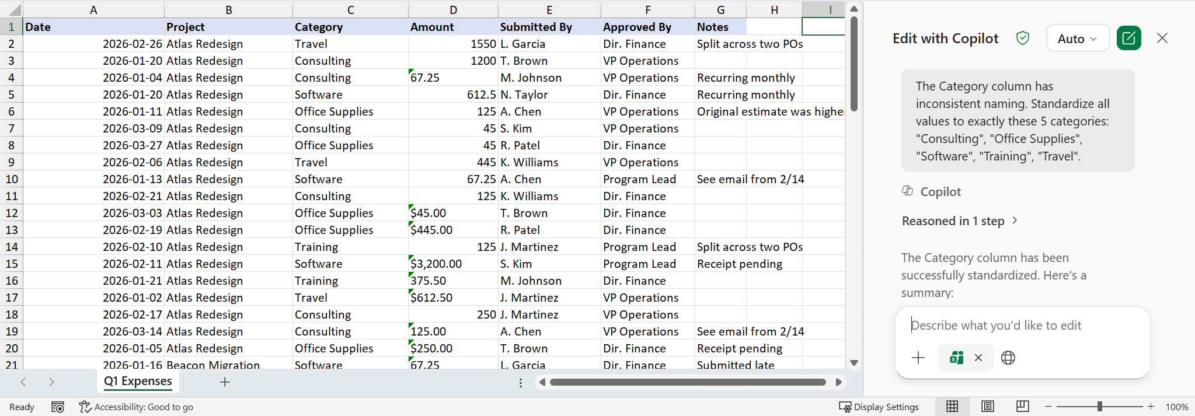The height and width of the screenshot is (416, 1195).
Task: Close the Edit with Copilot pane
Action: point(1162,38)
